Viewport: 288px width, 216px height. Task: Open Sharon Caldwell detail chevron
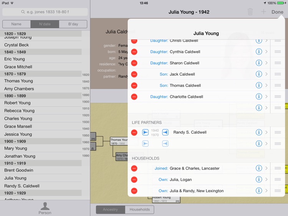(266, 63)
